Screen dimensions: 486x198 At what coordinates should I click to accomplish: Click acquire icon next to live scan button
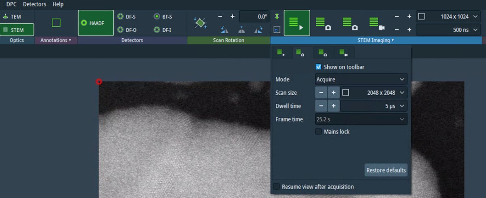pos(323,23)
